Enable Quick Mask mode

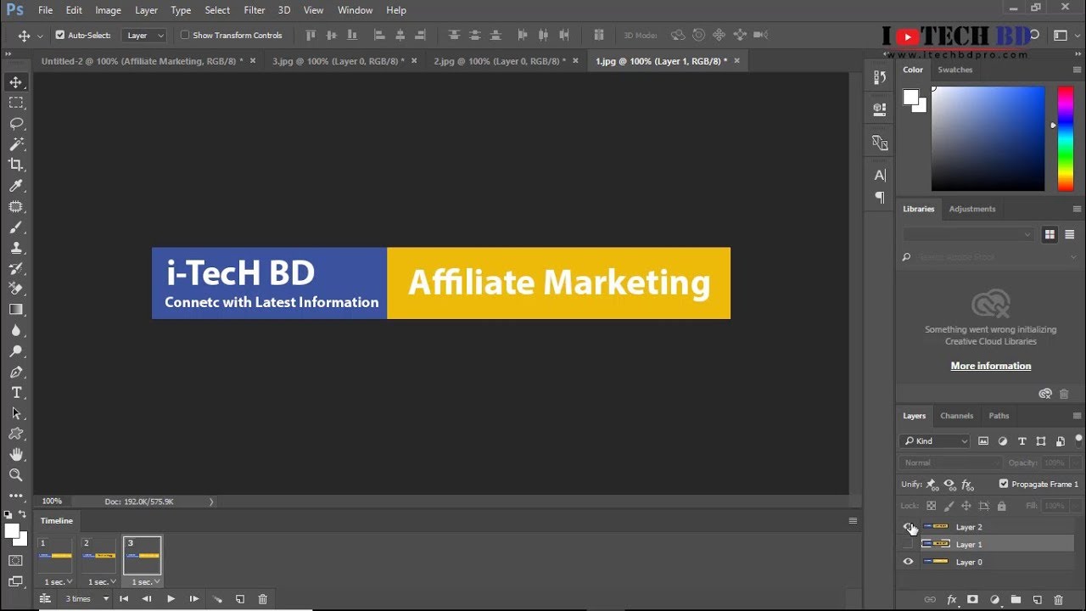click(x=16, y=561)
